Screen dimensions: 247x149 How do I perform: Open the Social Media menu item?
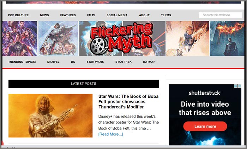tap(117, 15)
